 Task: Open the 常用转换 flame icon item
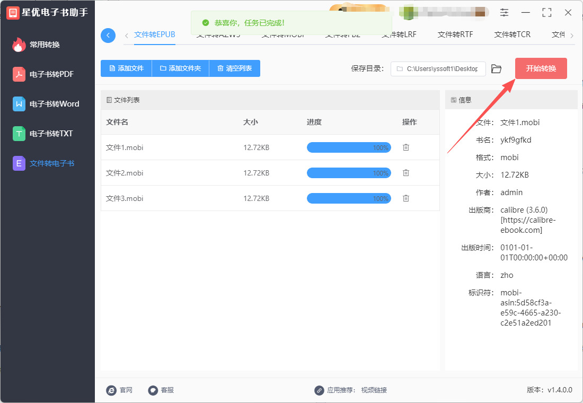pyautogui.click(x=19, y=45)
